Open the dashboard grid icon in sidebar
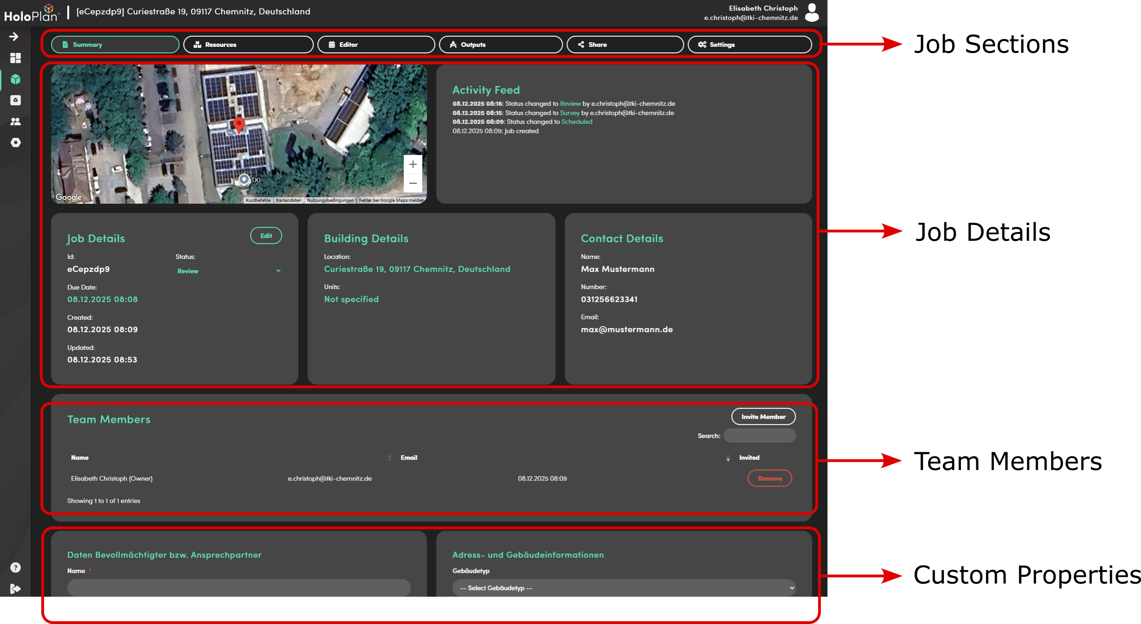 (15, 58)
